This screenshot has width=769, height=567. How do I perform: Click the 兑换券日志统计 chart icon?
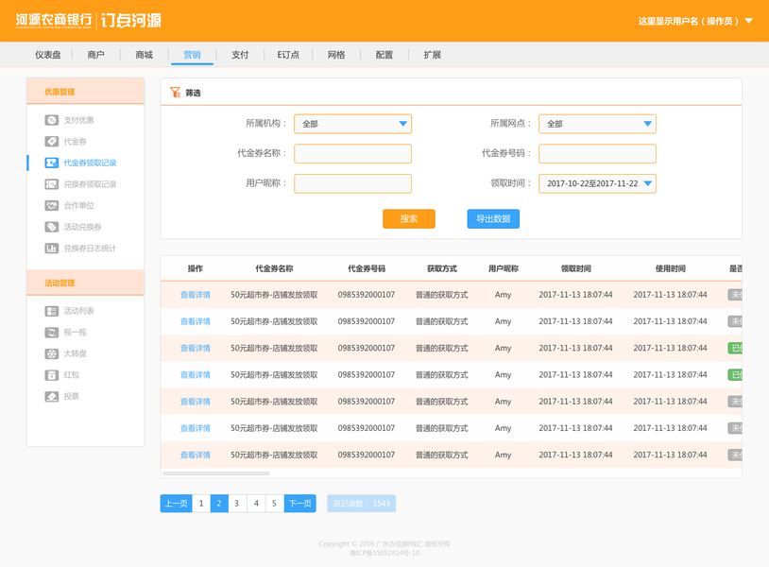52,249
